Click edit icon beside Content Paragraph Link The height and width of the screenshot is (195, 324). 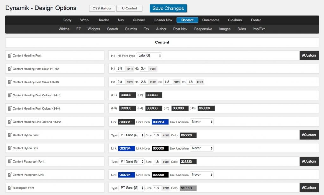click(x=9, y=175)
